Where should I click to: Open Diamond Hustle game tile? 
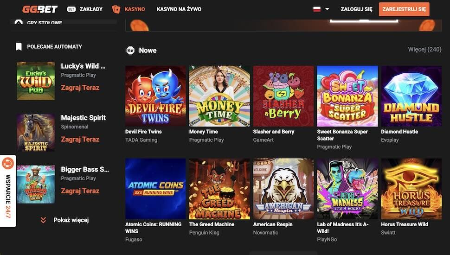coord(411,96)
